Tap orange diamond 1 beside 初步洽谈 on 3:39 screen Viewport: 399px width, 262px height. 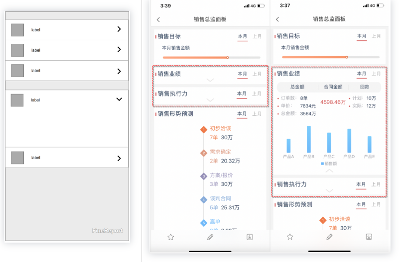[204, 129]
